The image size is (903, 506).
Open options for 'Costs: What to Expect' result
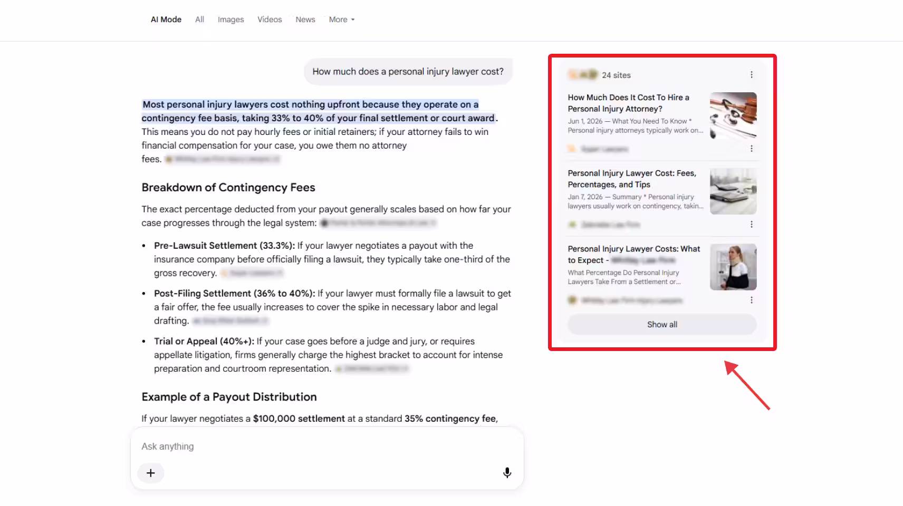(x=752, y=300)
